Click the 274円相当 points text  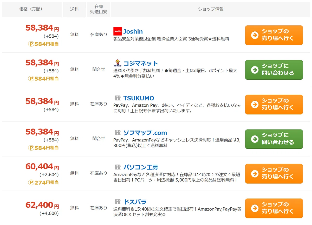[x=47, y=182]
